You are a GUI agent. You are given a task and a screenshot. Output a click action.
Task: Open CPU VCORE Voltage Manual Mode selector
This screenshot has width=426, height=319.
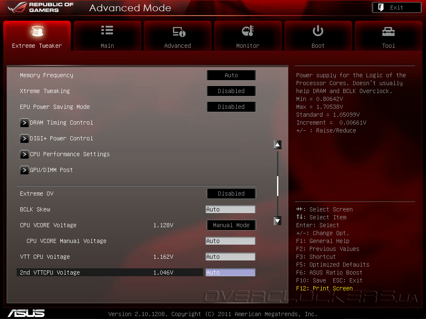click(231, 225)
